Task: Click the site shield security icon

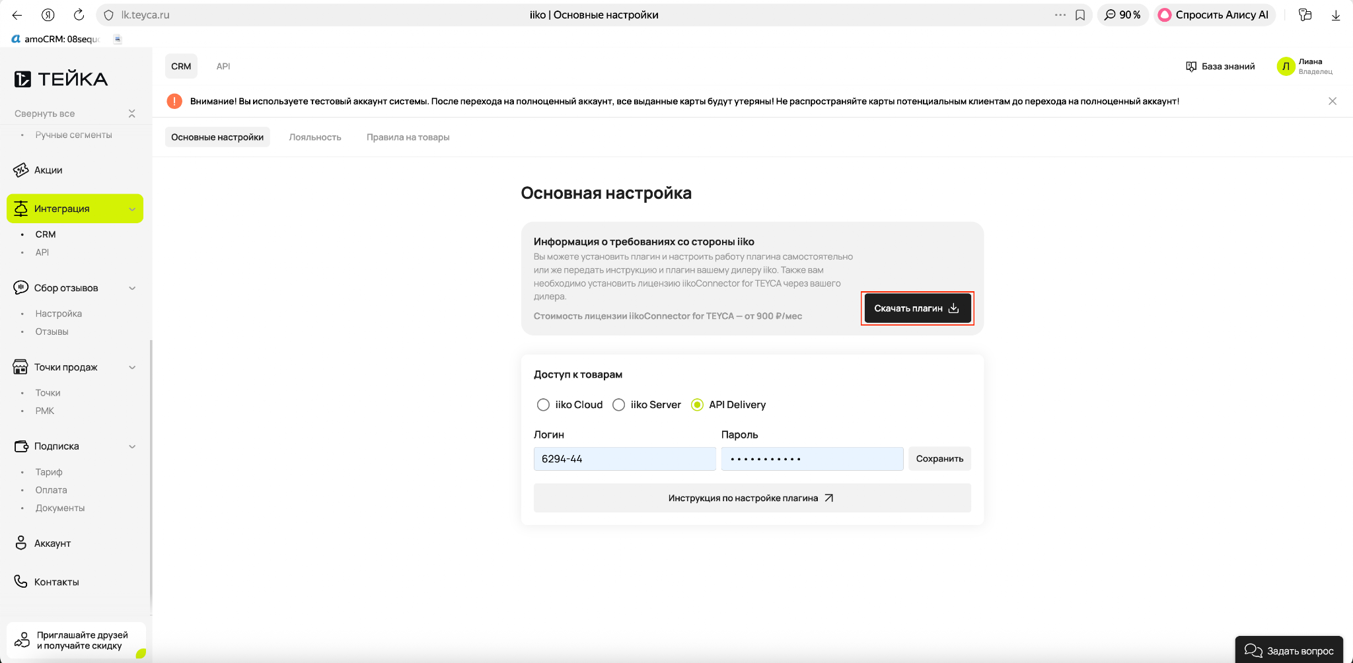Action: (x=109, y=15)
